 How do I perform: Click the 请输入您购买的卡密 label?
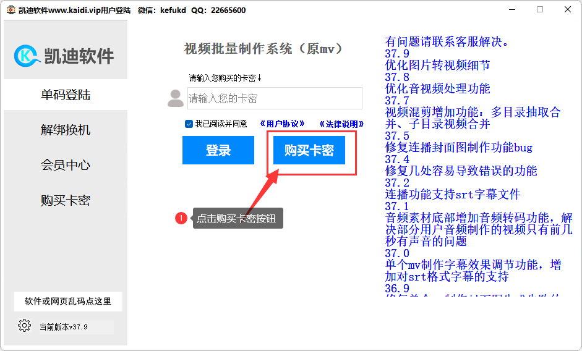225,78
